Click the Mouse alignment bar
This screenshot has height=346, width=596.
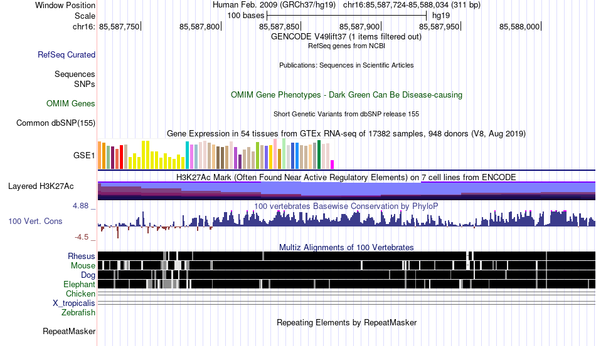346,265
